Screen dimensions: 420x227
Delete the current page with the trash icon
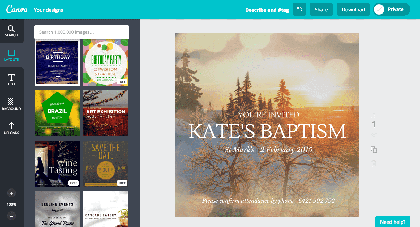click(x=374, y=163)
